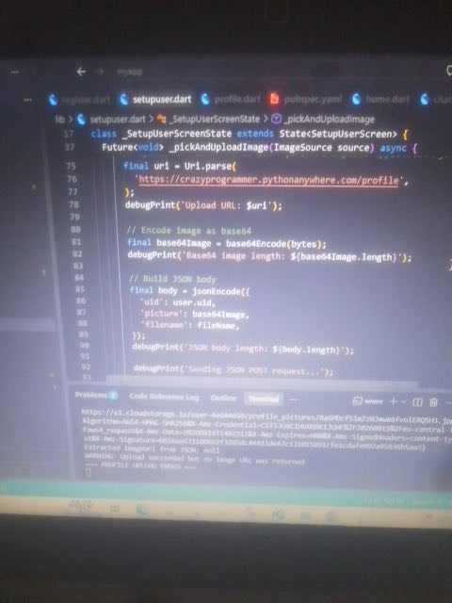Open _pickAndUploadImage breadcrumb dropdown
The image size is (452, 603).
(x=324, y=120)
